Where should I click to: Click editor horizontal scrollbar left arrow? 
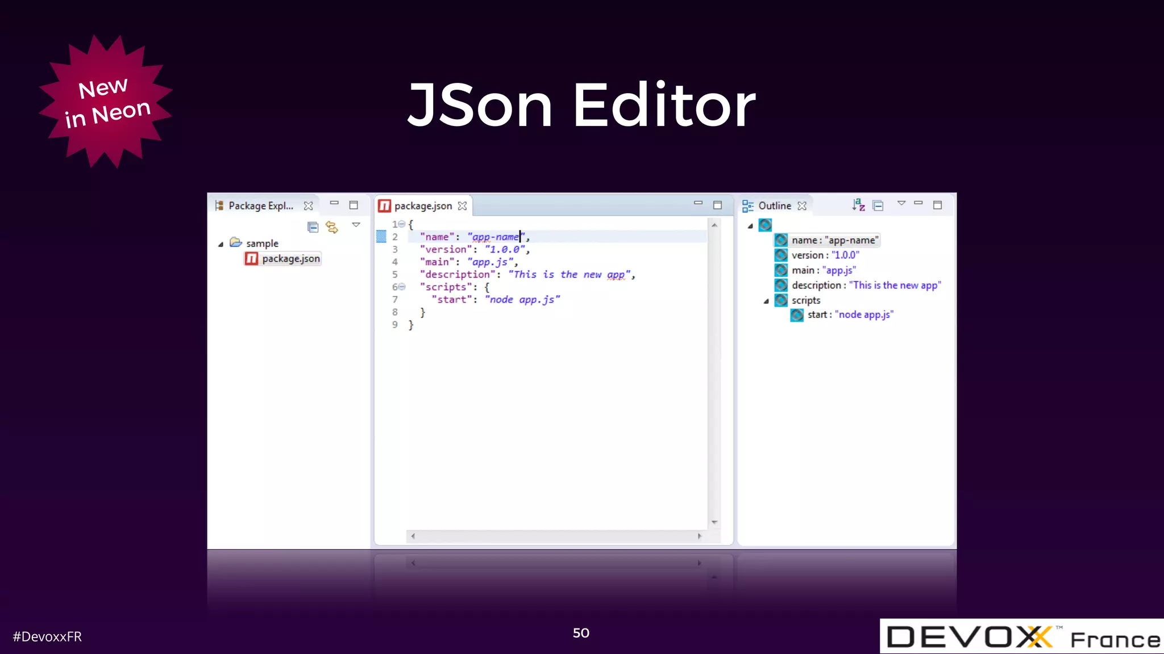click(413, 536)
